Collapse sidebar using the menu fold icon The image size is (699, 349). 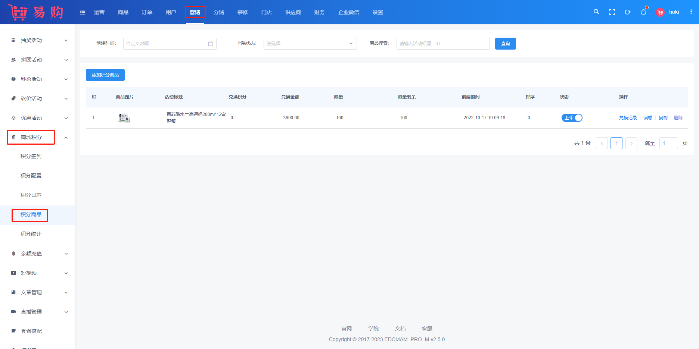83,12
